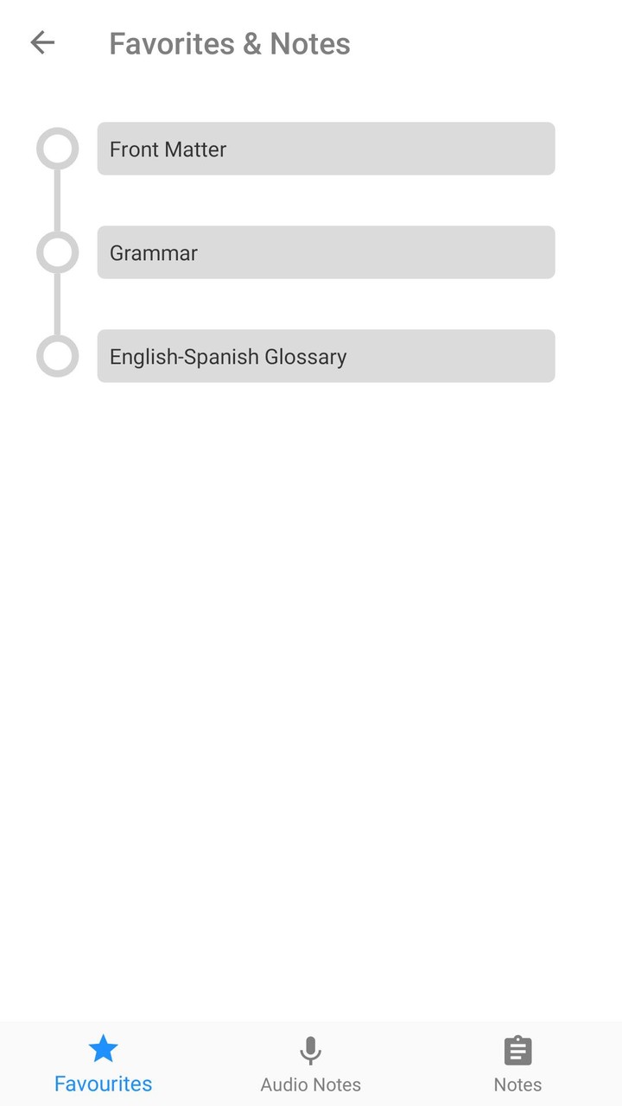Switch to the Audio Notes tab

310,1063
